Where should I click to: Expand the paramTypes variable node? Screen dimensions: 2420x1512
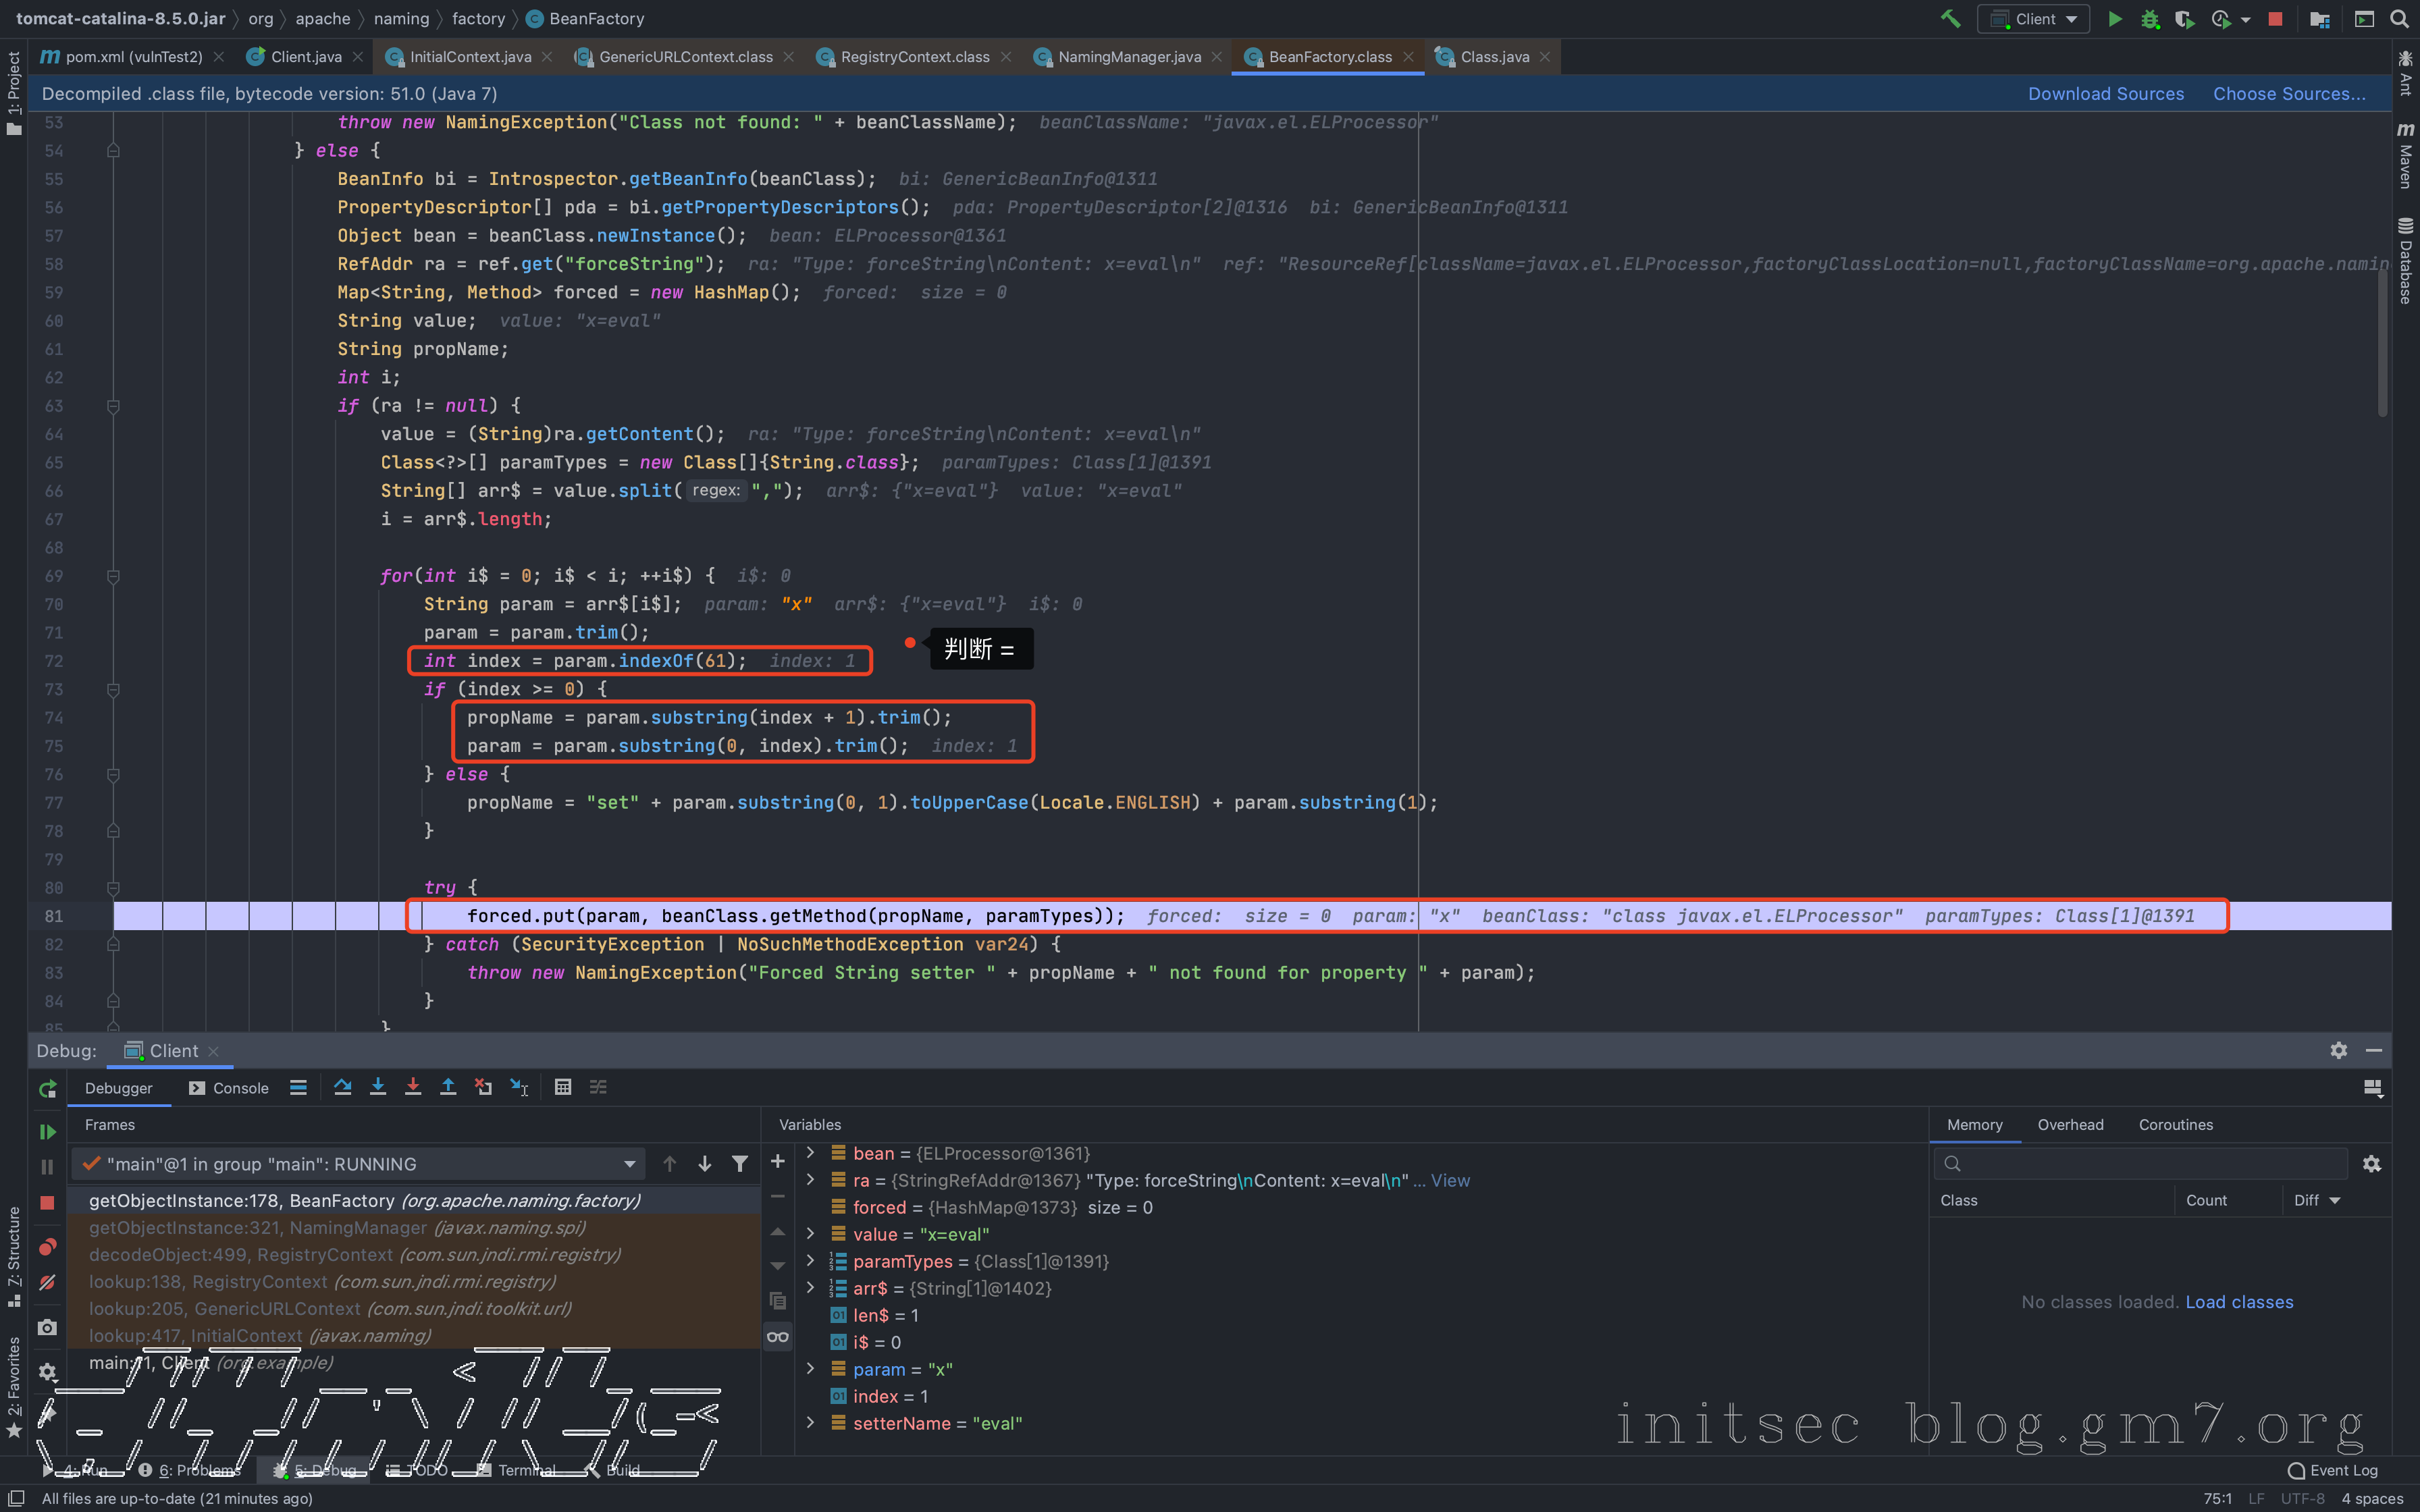pyautogui.click(x=810, y=1261)
